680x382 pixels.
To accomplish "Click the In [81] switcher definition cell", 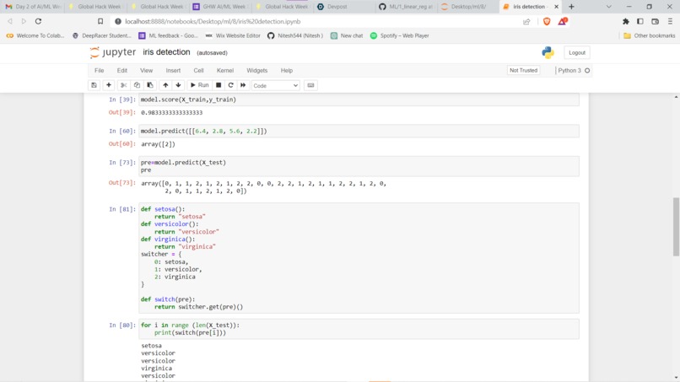I will (x=359, y=258).
